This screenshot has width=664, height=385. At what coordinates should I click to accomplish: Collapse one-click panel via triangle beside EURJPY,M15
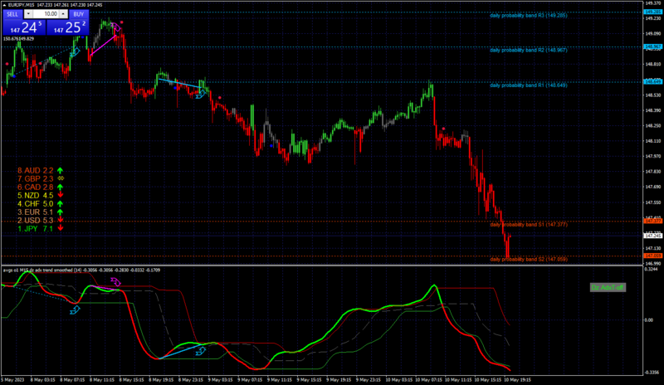(5, 5)
